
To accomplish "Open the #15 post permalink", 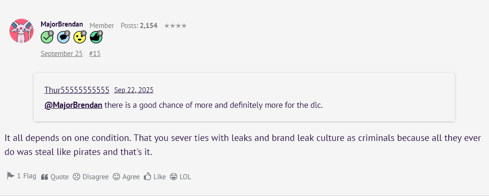I will click(x=95, y=53).
